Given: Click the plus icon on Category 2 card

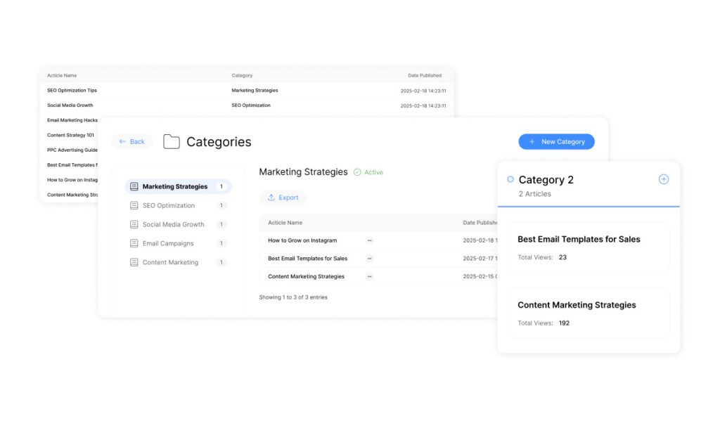Looking at the screenshot, I should pos(663,179).
